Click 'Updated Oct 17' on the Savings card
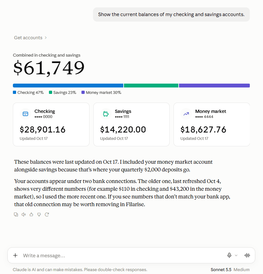 click(x=114, y=139)
